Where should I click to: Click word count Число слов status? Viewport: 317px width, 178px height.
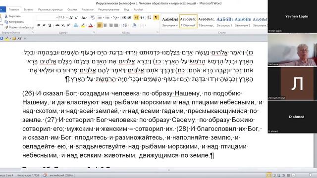pos(28,176)
